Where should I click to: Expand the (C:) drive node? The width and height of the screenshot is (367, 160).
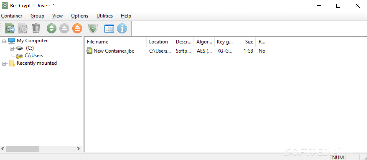tap(12, 49)
